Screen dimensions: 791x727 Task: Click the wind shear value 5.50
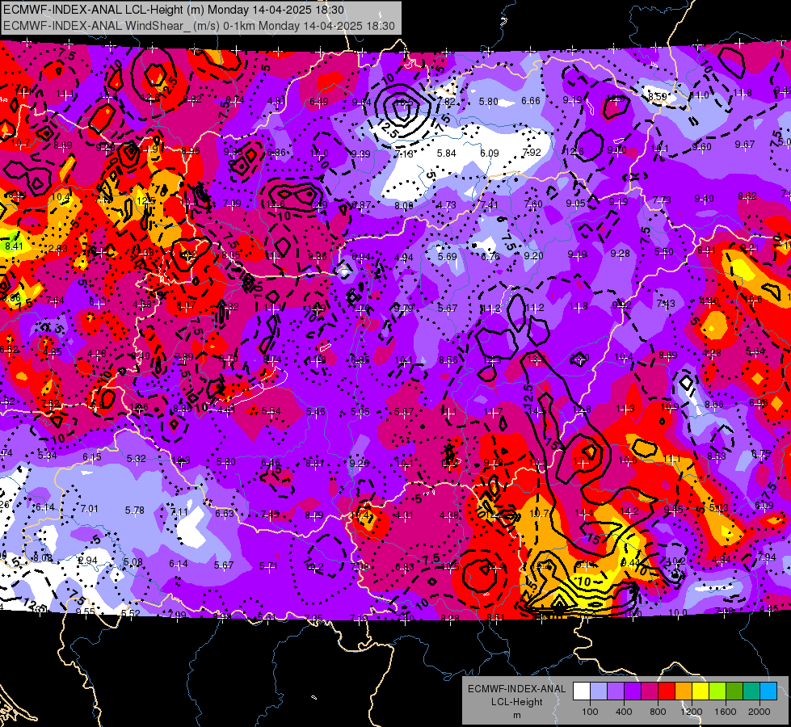(x=663, y=252)
